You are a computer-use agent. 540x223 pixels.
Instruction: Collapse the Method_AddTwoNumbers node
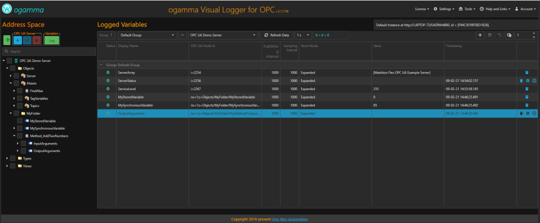point(14,135)
